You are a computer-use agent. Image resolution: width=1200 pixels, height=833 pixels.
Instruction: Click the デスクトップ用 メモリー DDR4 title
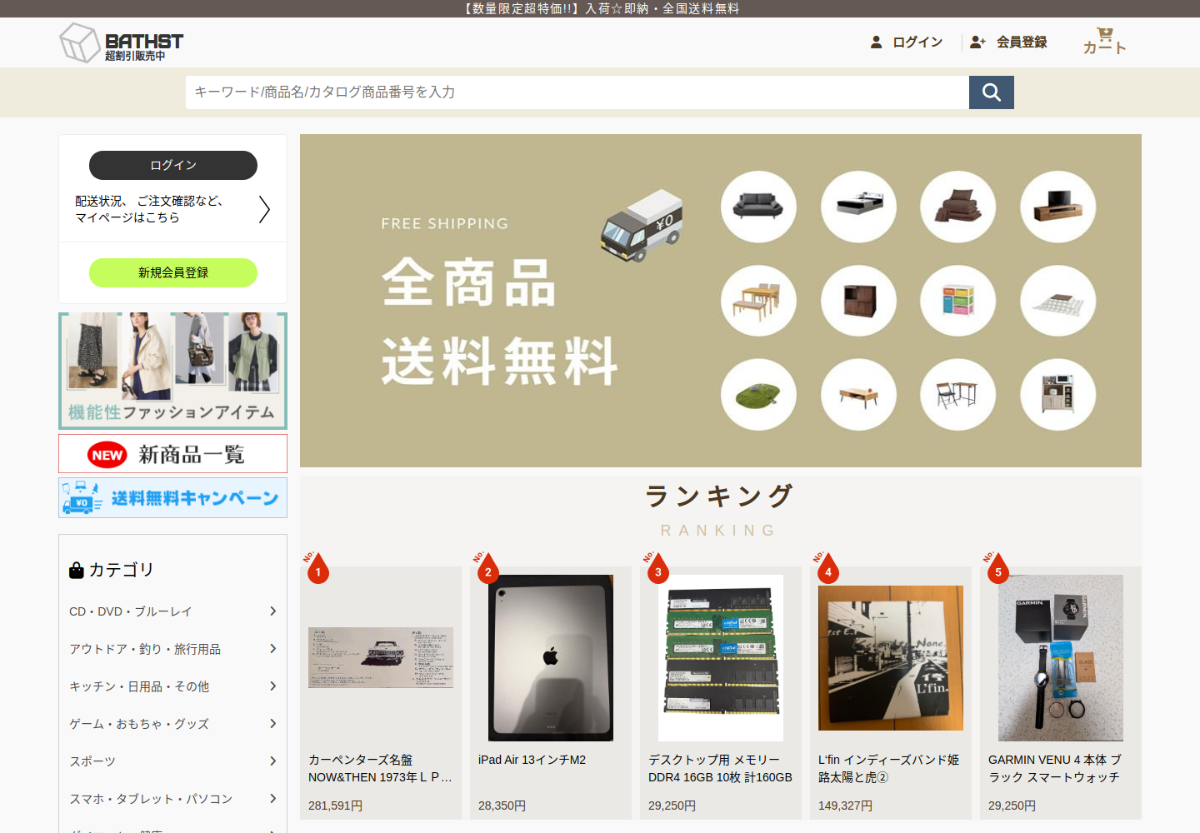(720, 768)
